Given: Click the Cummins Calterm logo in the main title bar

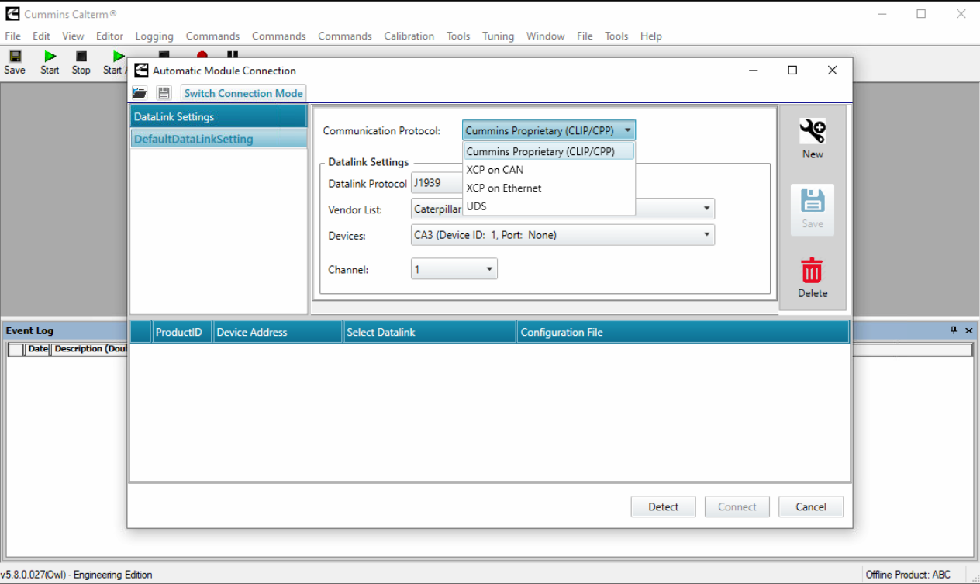Looking at the screenshot, I should 12,14.
